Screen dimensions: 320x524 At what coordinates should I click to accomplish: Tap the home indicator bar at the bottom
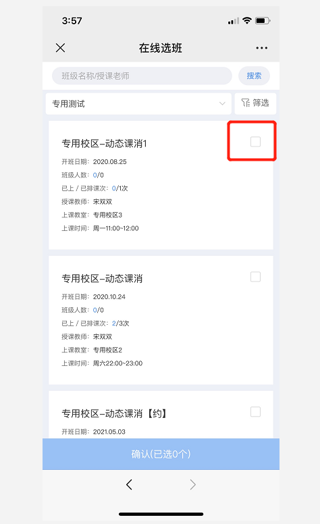tap(161, 514)
